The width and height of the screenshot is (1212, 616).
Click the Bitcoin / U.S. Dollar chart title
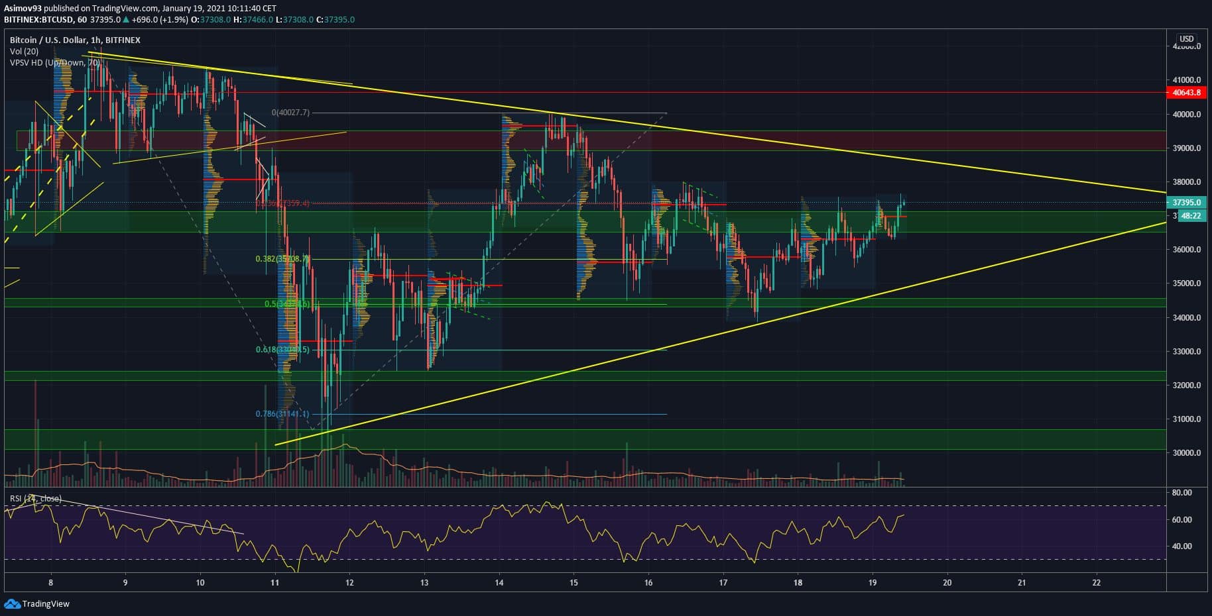tap(75, 40)
